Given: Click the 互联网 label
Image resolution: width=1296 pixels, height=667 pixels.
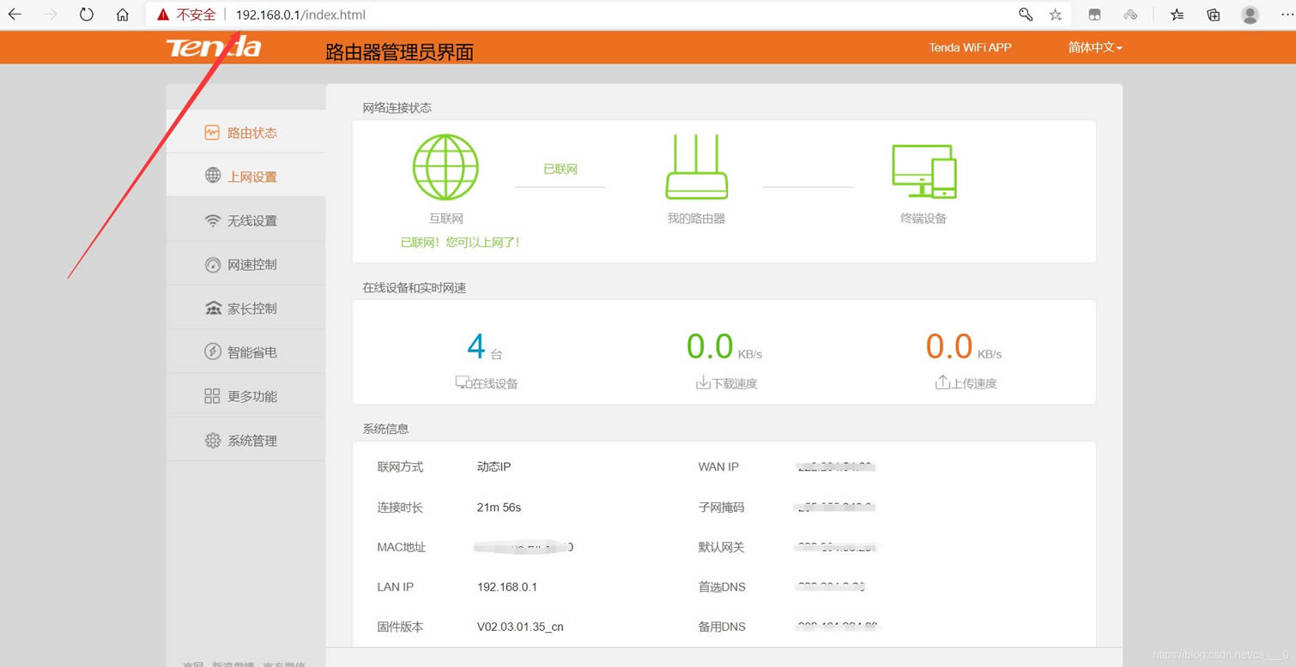Looking at the screenshot, I should click(x=446, y=219).
